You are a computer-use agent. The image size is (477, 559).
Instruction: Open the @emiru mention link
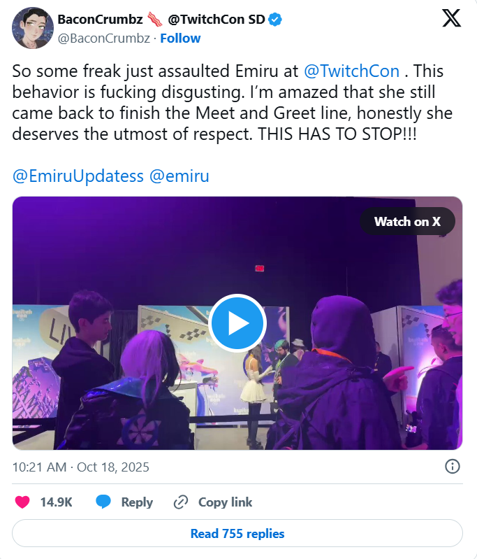pos(179,176)
